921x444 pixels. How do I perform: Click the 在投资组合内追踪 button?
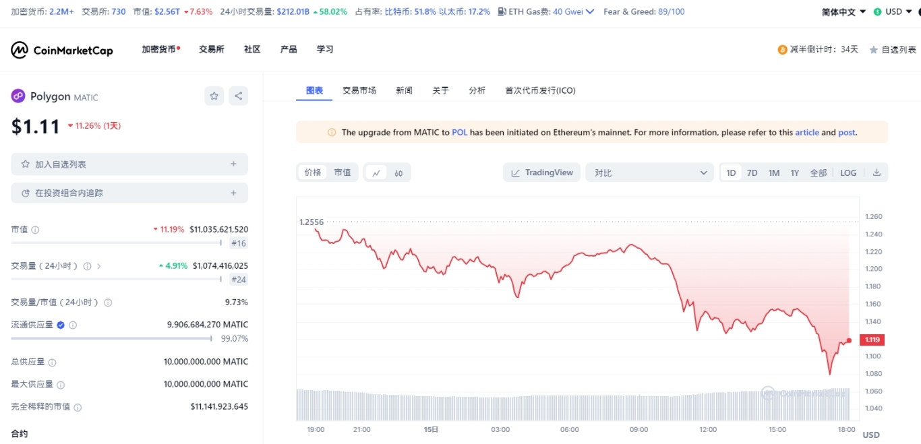tap(129, 193)
